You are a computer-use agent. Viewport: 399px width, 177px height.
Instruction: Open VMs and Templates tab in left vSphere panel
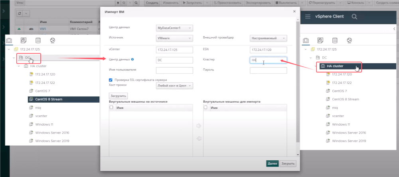[x=24, y=40]
